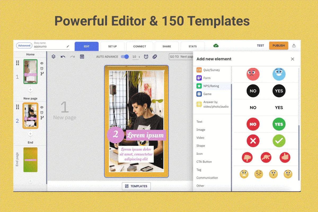Toggle visibility eye for page 1

42,63
